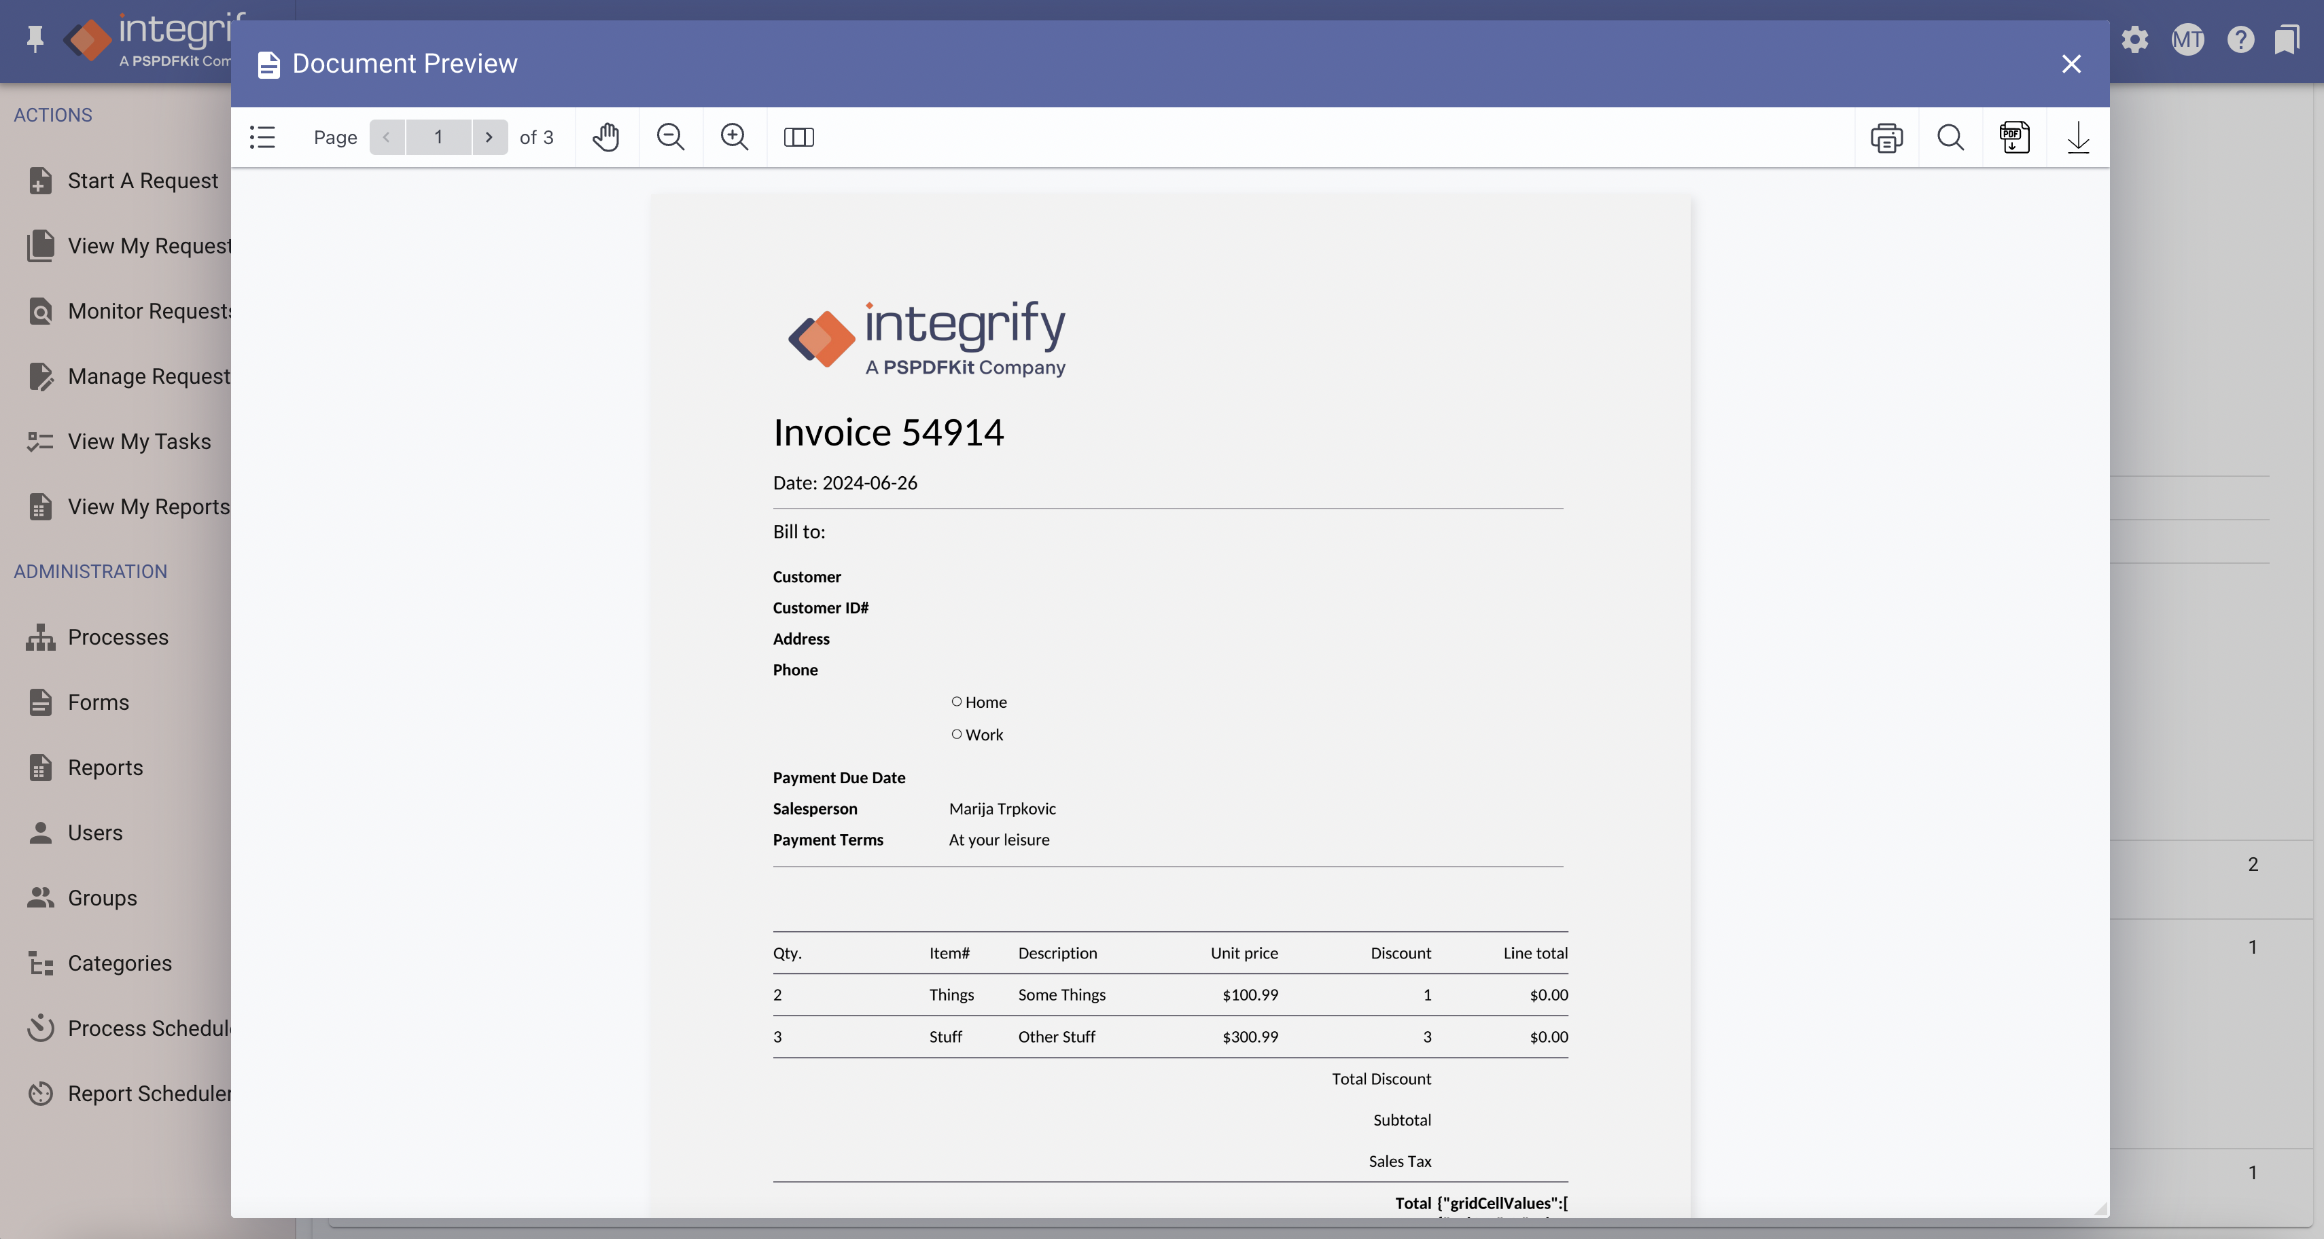
Task: Open search in document preview
Action: point(1950,137)
